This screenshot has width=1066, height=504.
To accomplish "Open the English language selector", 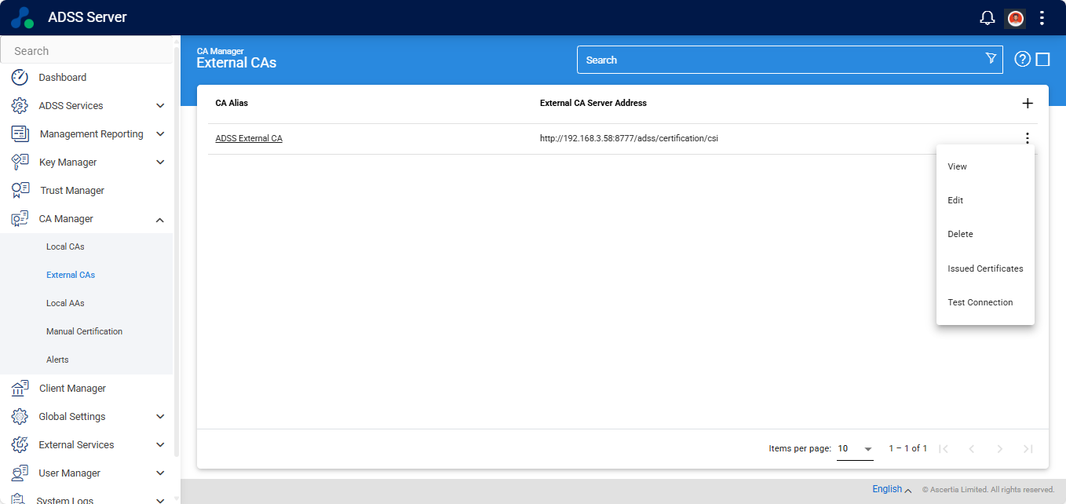I will click(892, 489).
